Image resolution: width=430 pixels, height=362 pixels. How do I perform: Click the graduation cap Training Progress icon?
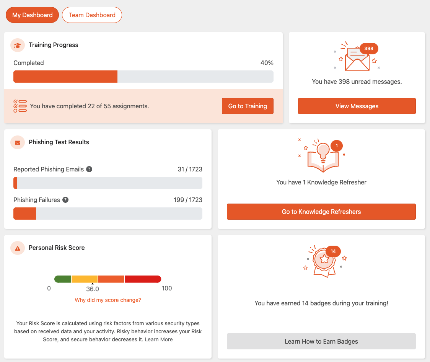pos(17,45)
